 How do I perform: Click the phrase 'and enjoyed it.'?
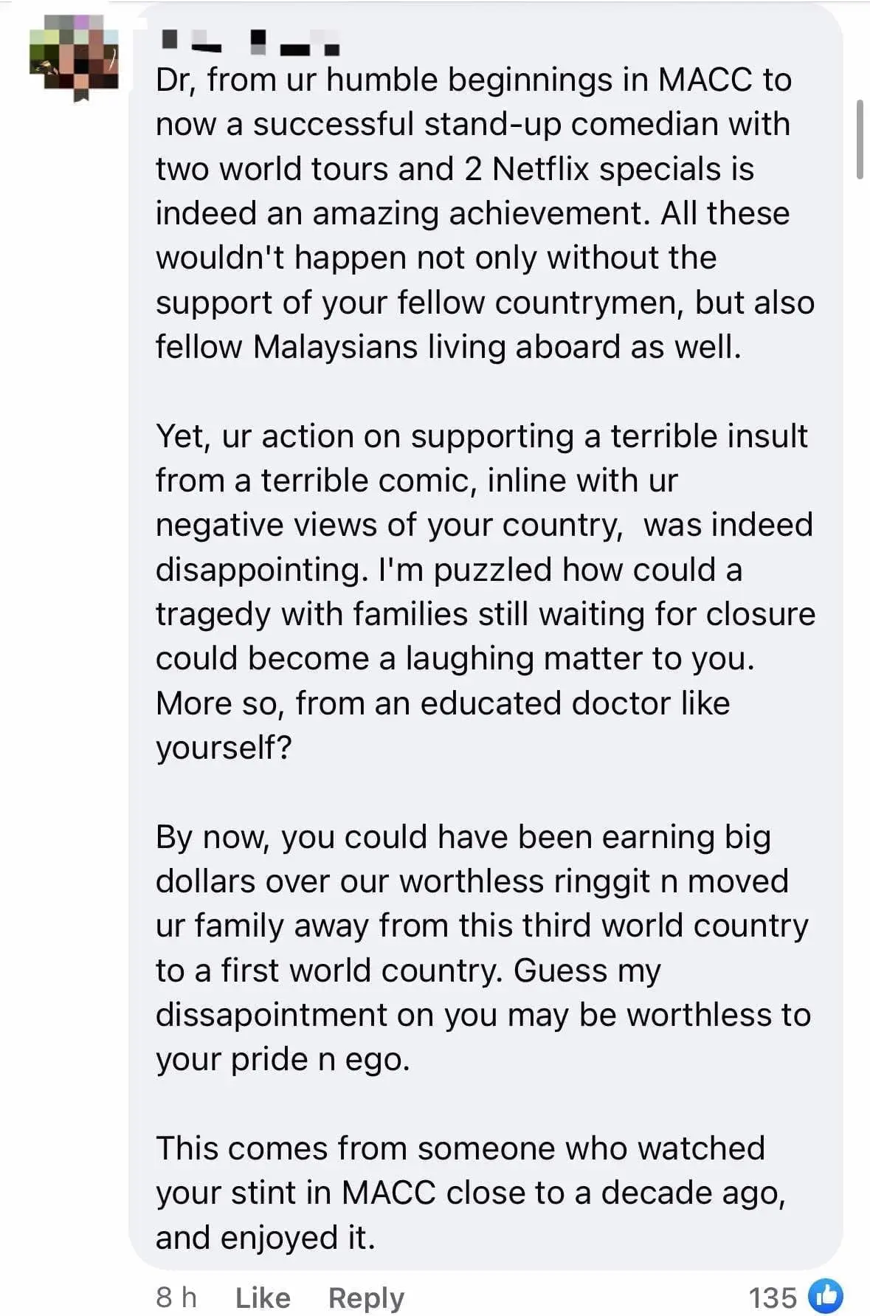pyautogui.click(x=266, y=1238)
